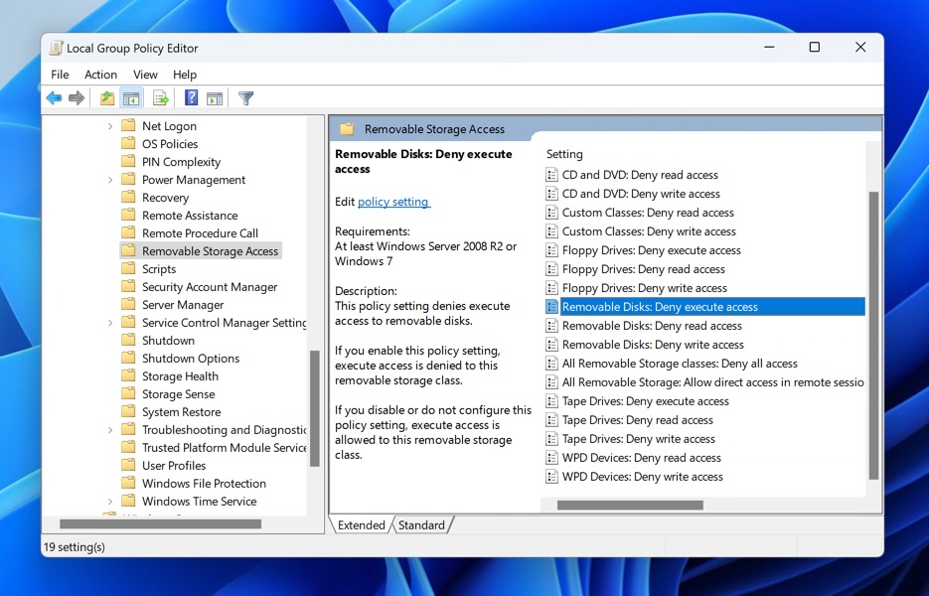Toggle the Show/Hide Console Tree icon

tap(131, 97)
